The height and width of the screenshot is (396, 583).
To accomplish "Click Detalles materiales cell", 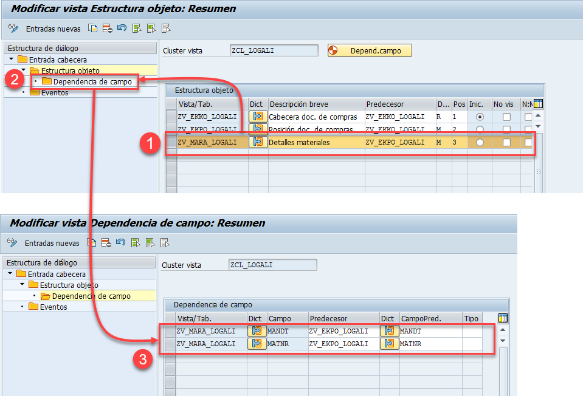I will pos(316,142).
